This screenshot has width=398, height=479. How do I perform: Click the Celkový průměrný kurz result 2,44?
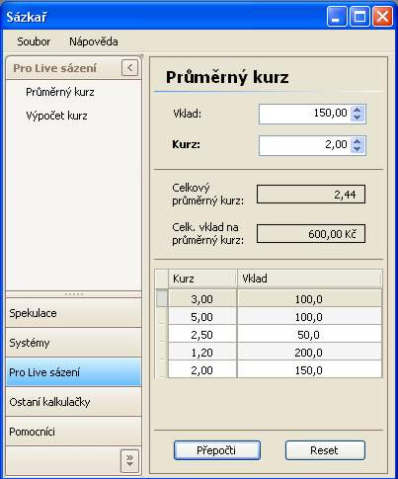pyautogui.click(x=311, y=195)
